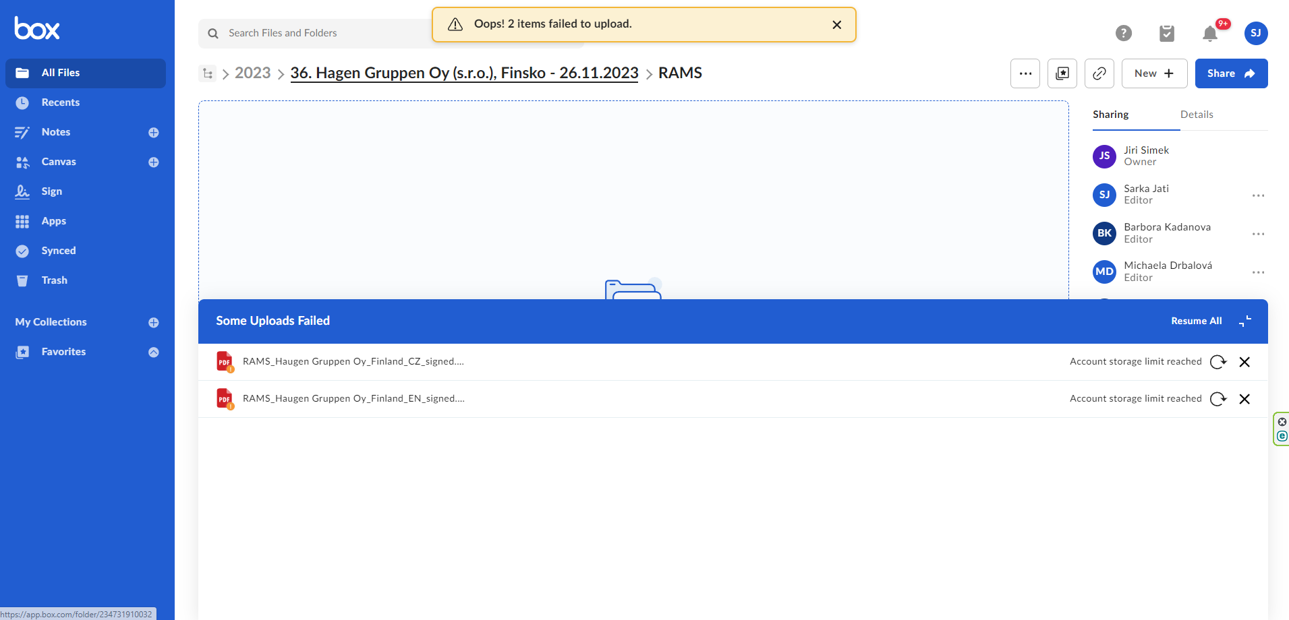Screen dimensions: 1289x620
Task: Click Jiri Simek owner entry
Action: (x=1147, y=156)
